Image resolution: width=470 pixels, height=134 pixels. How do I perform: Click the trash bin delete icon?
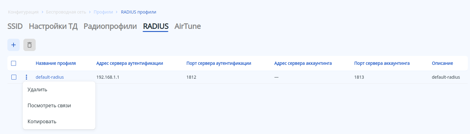(x=30, y=45)
